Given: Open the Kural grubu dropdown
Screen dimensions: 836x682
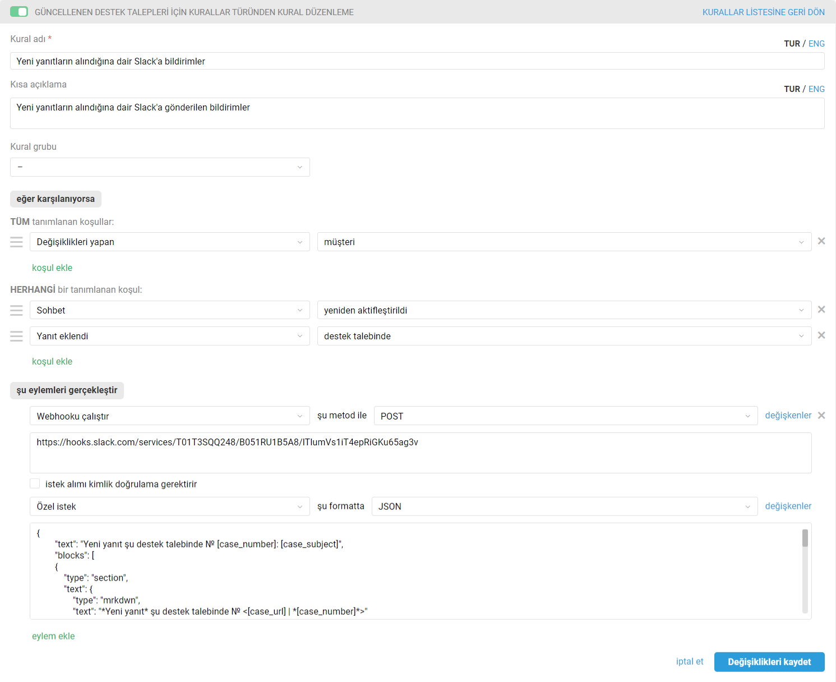Looking at the screenshot, I should 160,167.
